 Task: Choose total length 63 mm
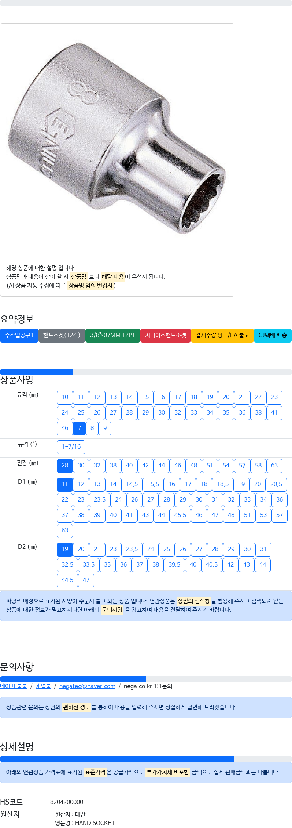[274, 466]
